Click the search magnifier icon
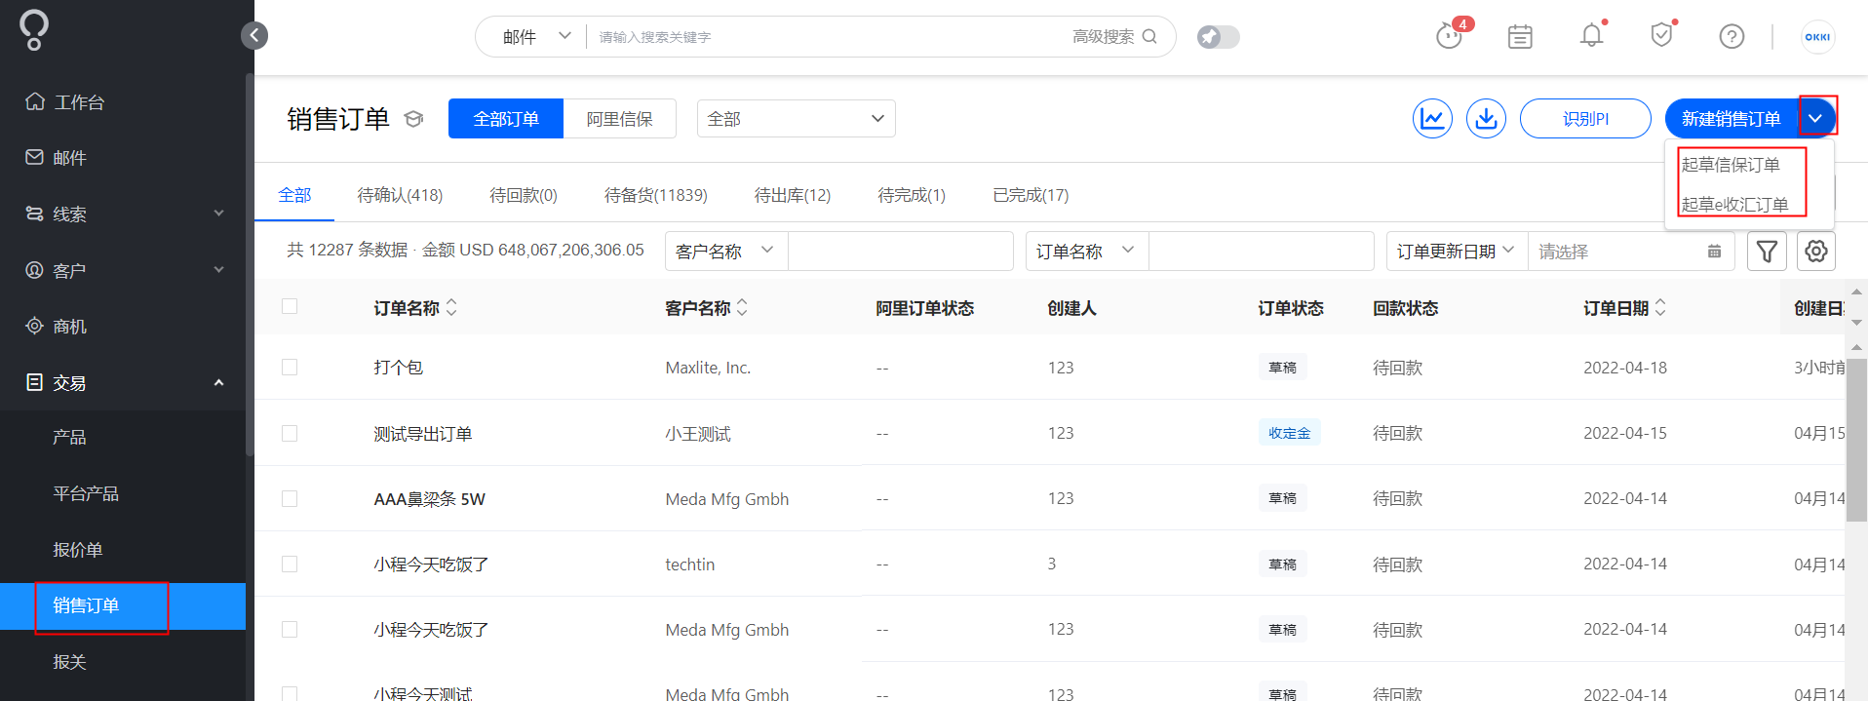 (1149, 36)
